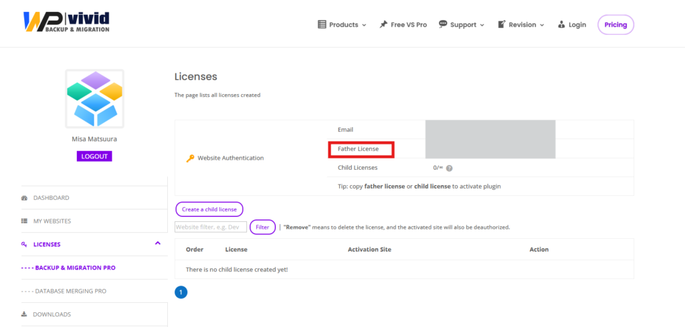Click the Licenses key icon in sidebar
Viewport: 685px width, 327px height.
point(25,244)
